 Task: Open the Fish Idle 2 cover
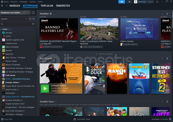click(x=139, y=79)
